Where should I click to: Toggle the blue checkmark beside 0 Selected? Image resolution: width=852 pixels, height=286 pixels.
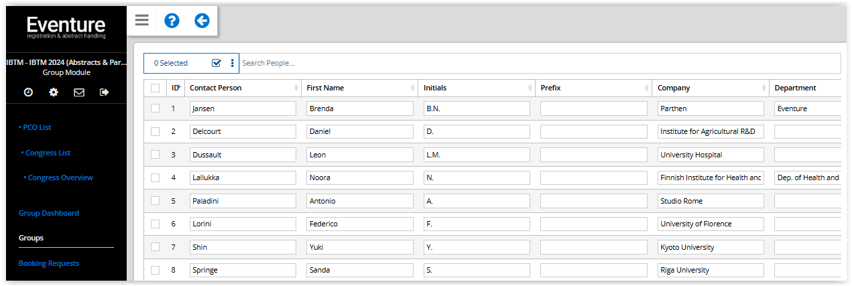pos(217,63)
